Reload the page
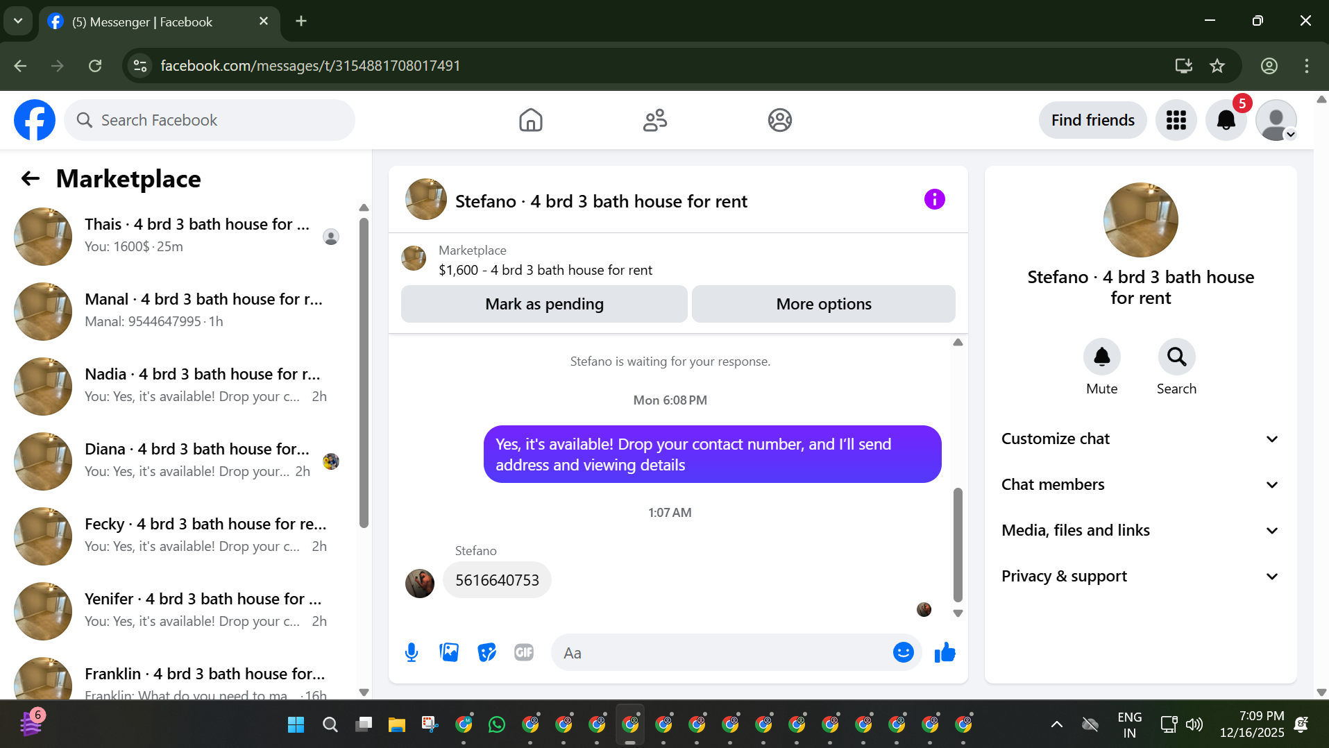 coord(95,66)
